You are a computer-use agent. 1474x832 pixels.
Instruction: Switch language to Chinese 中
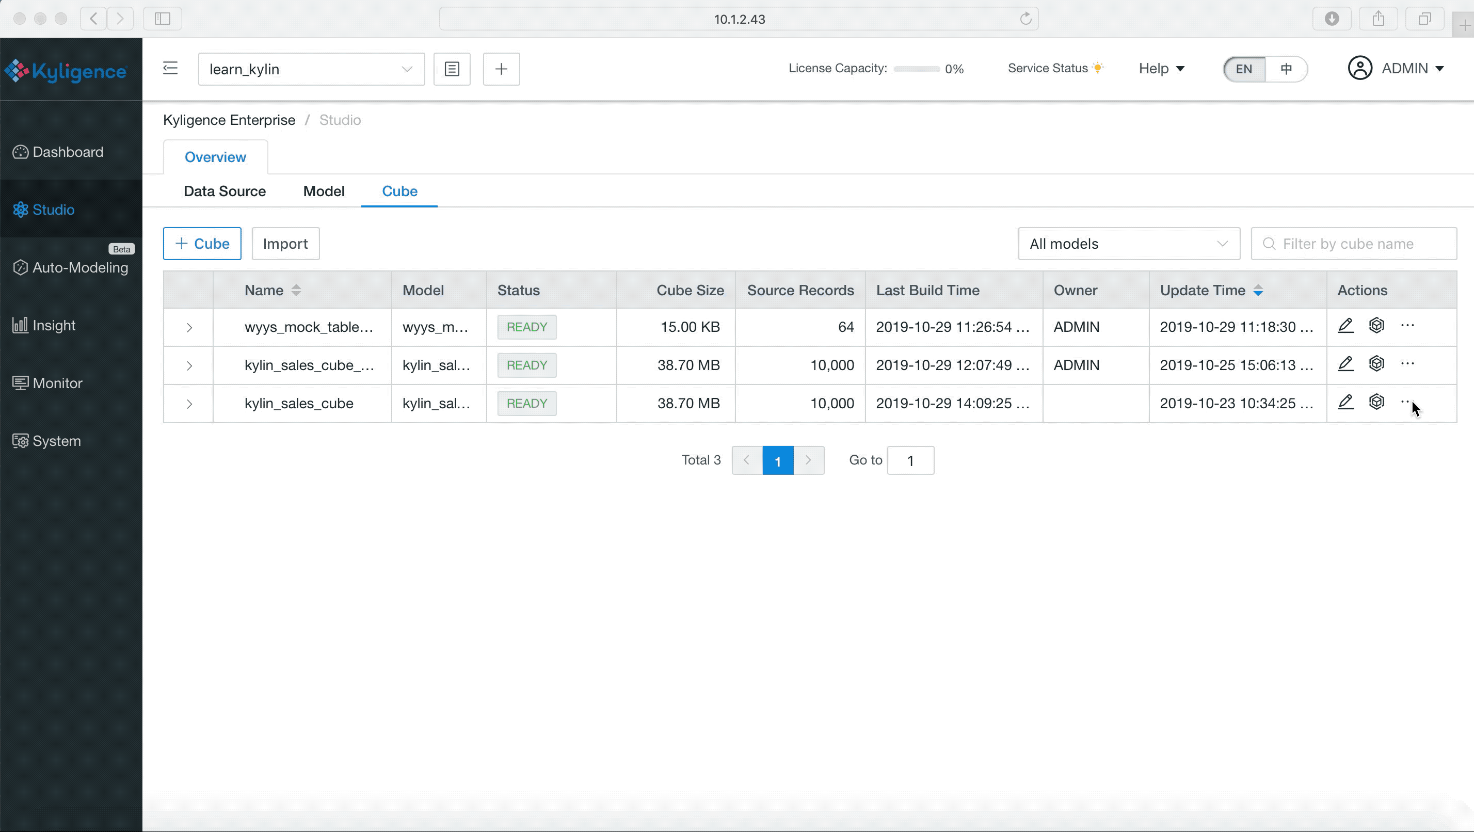[x=1286, y=69]
